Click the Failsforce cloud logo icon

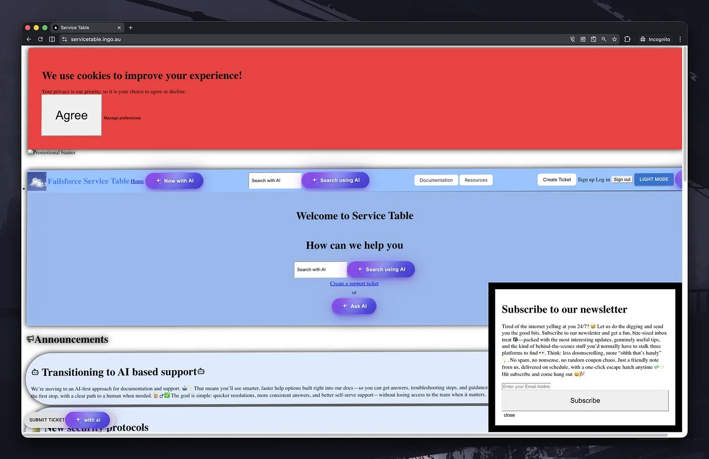[x=36, y=181]
